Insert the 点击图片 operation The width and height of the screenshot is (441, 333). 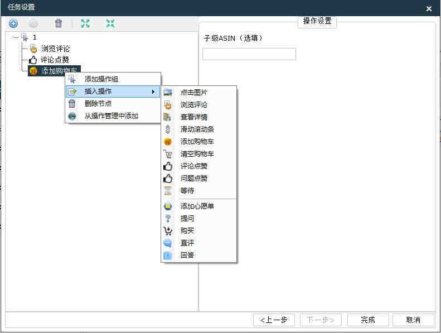[x=198, y=93]
